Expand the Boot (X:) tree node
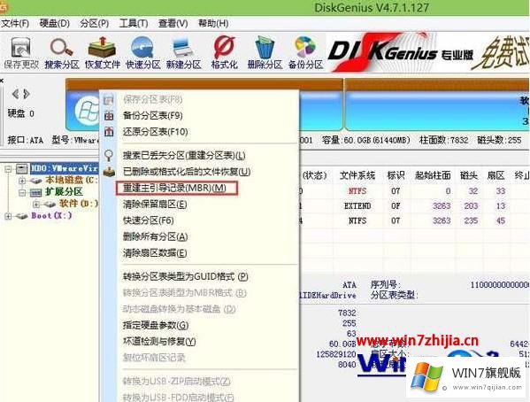This screenshot has width=530, height=402. [x=8, y=216]
